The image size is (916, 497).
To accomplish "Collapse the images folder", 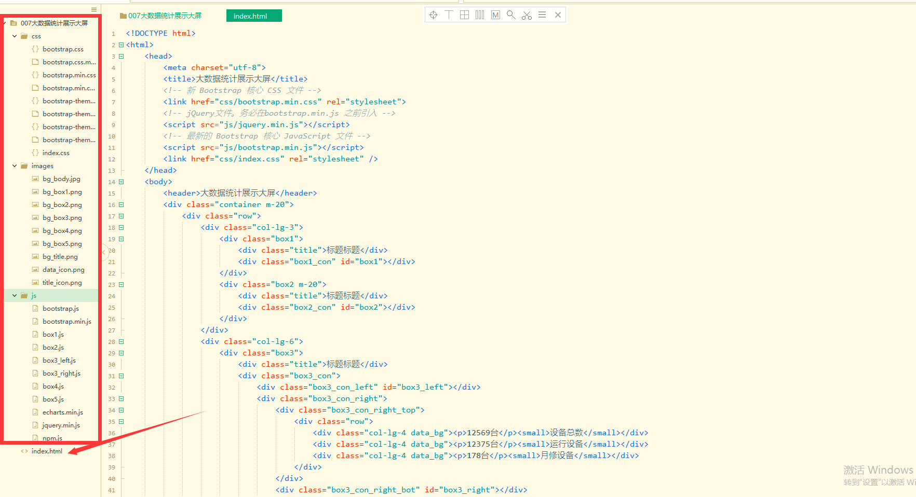I will tap(15, 166).
